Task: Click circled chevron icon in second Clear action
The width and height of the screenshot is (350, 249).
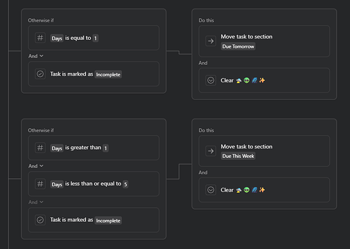Action: point(211,190)
